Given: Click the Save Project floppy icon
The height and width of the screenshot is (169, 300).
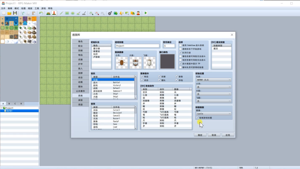Looking at the screenshot, I should point(15,13).
